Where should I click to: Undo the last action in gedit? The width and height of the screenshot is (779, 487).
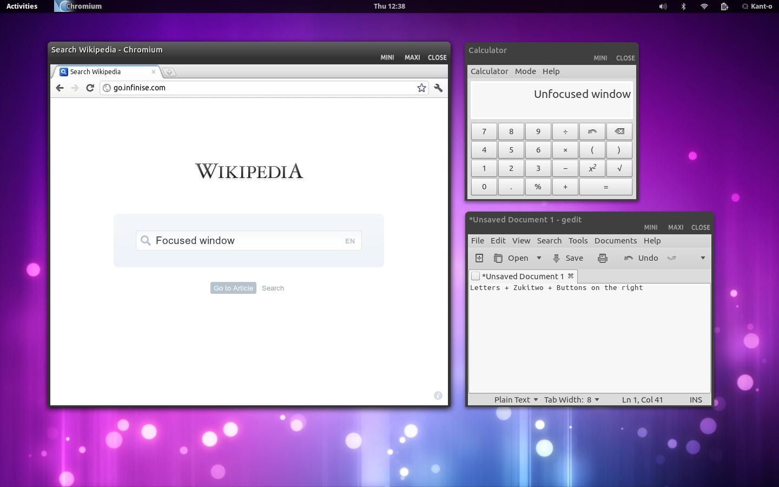(x=641, y=258)
